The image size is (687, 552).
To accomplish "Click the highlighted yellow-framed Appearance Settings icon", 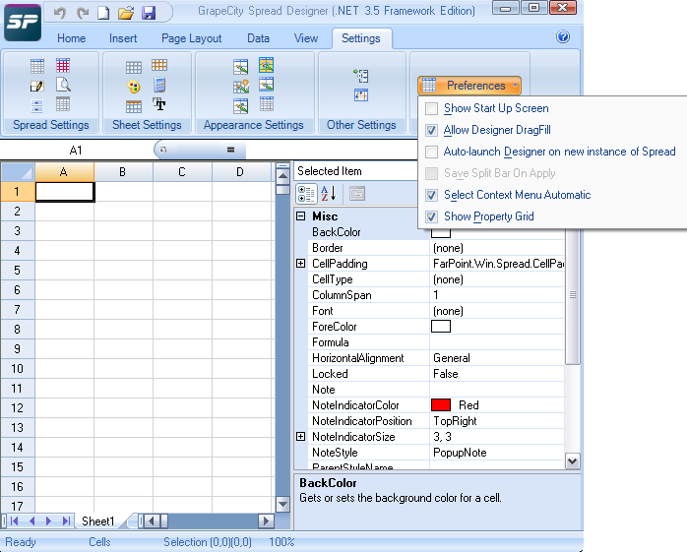I will pos(266,65).
